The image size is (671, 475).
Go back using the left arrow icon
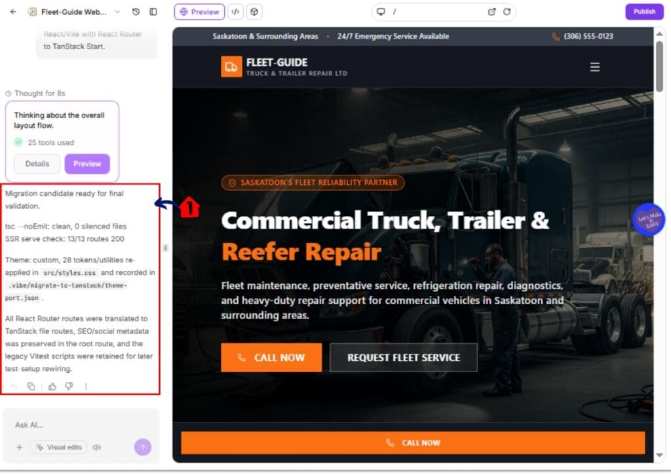click(13, 12)
